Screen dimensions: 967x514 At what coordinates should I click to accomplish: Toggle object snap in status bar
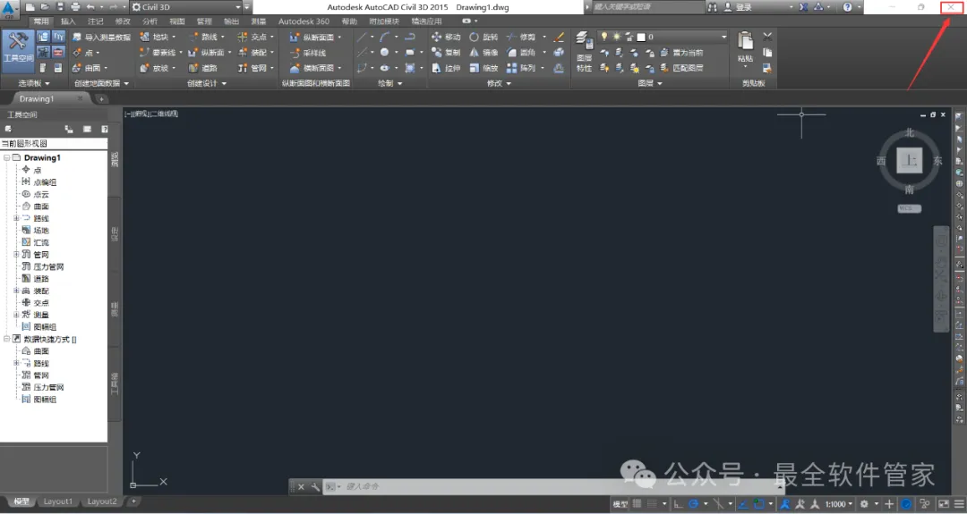click(759, 503)
